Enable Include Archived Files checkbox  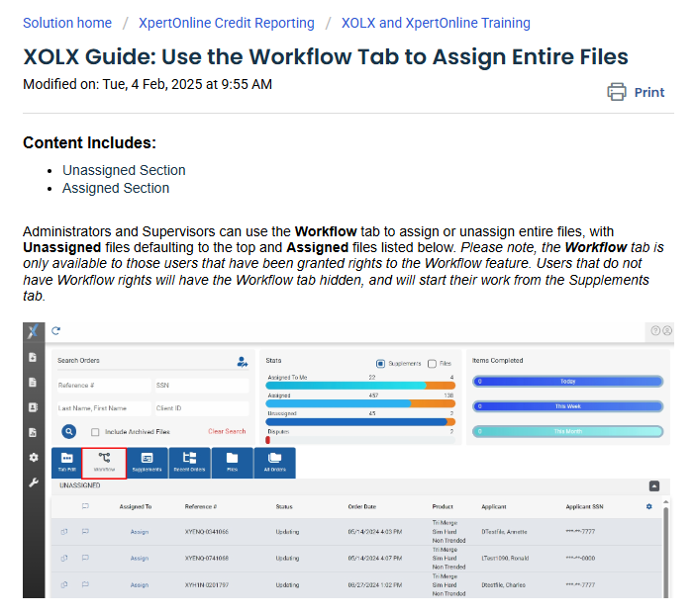(95, 432)
